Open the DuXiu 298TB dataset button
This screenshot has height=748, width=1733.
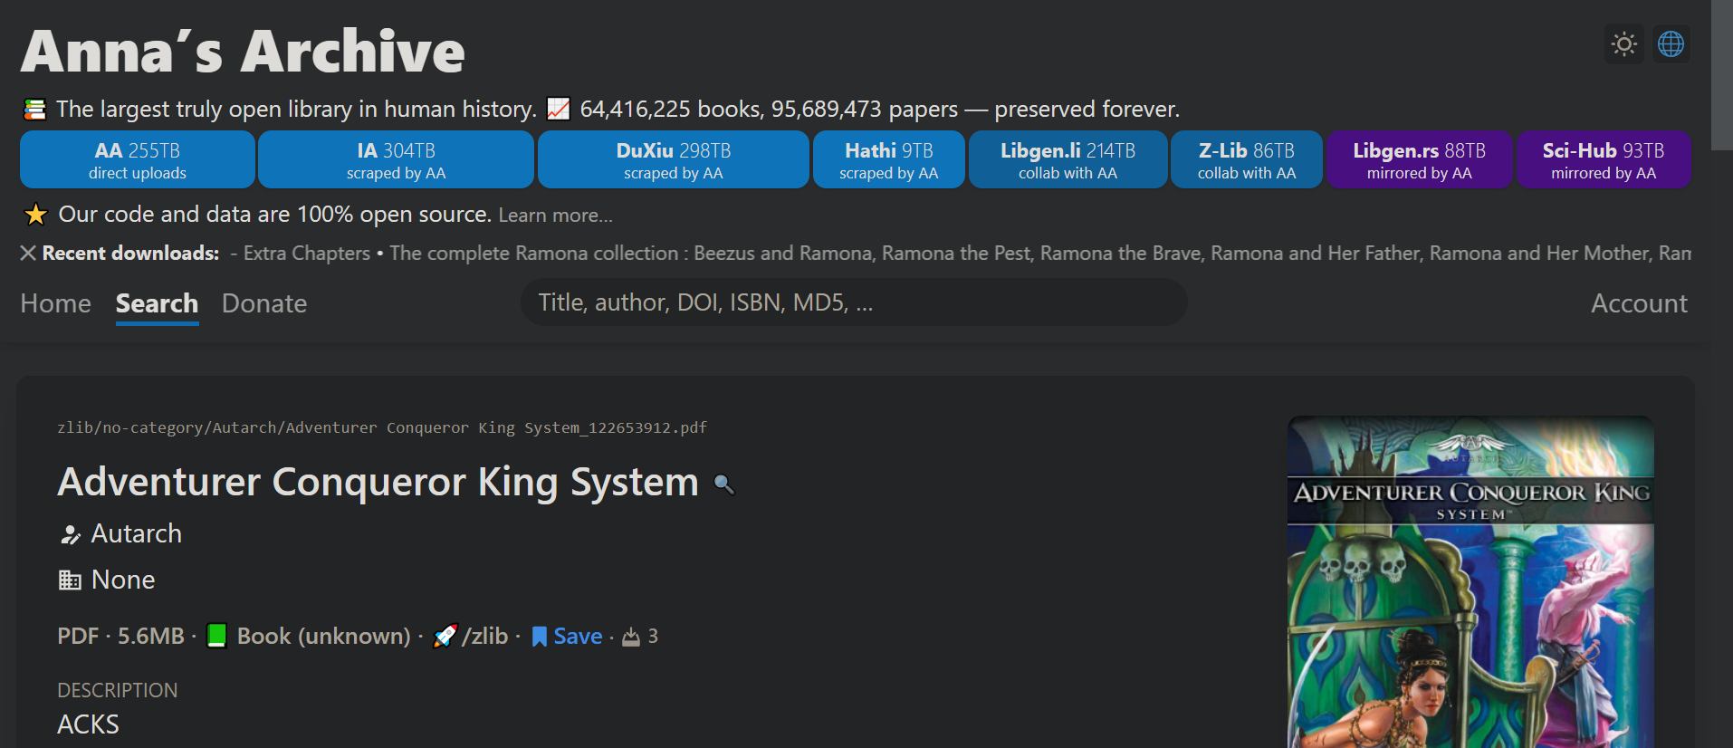[x=673, y=159]
